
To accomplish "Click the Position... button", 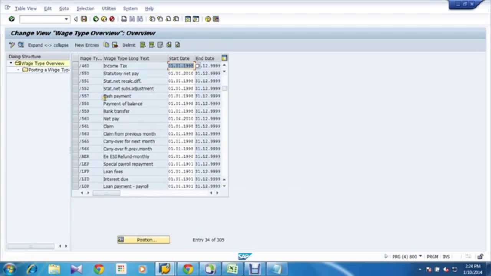I will click(144, 240).
